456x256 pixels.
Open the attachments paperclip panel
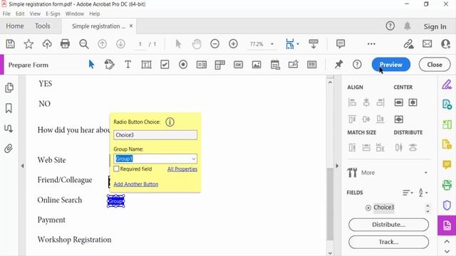tap(9, 149)
